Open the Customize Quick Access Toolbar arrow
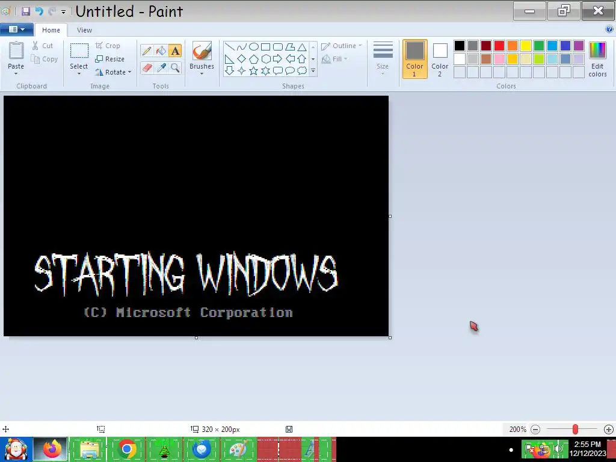The height and width of the screenshot is (462, 616). 63,12
